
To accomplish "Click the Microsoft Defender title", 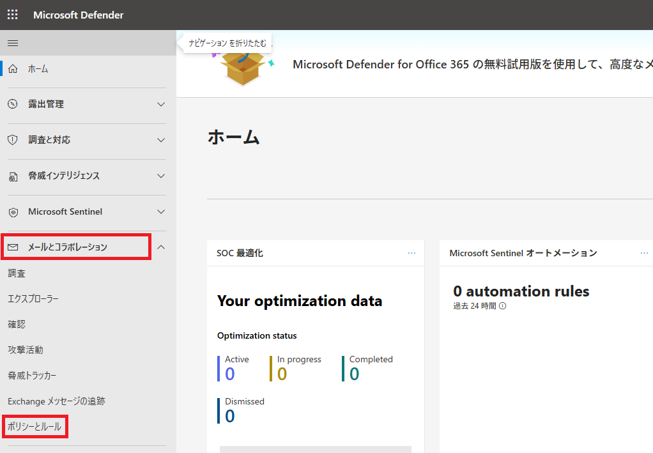I will [x=79, y=15].
